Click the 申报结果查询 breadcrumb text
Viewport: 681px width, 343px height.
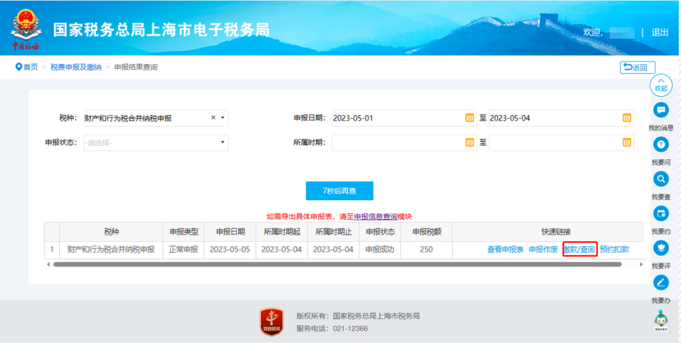pos(136,67)
